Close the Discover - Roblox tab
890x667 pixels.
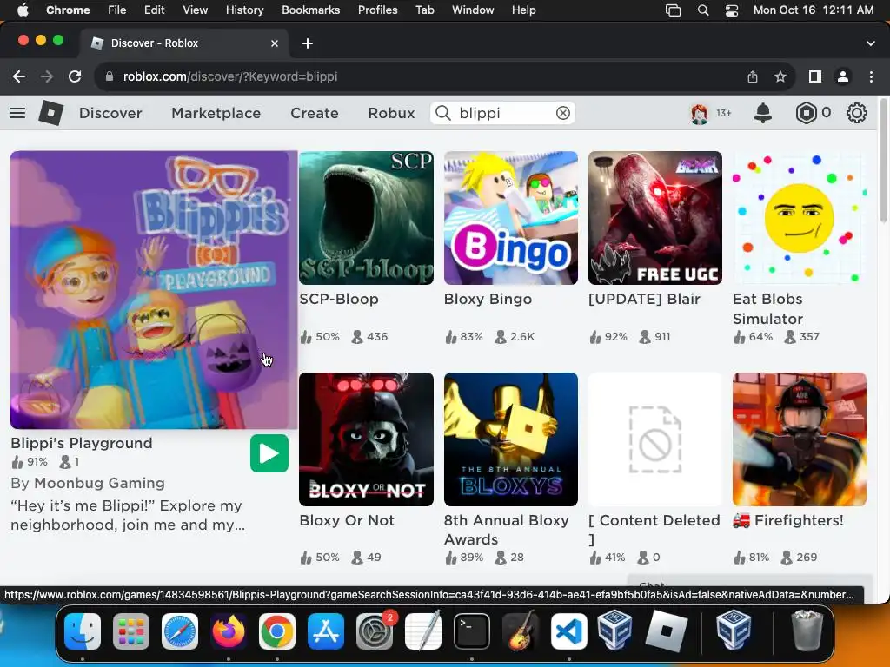[x=275, y=43]
